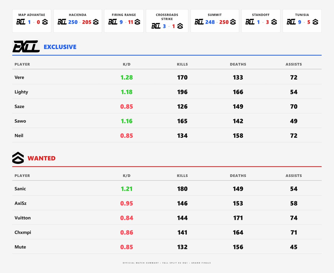334x273 pixels.
Task: Select the EXCLUSIVE team name heading
Action: (x=60, y=47)
